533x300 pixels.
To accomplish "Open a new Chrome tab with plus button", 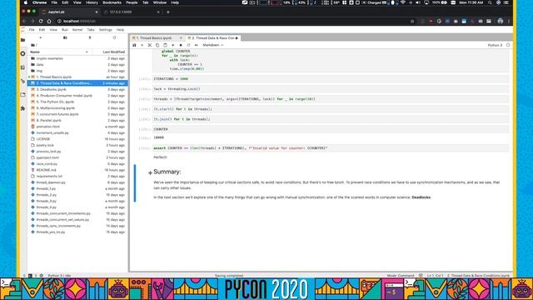I will tap(168, 12).
